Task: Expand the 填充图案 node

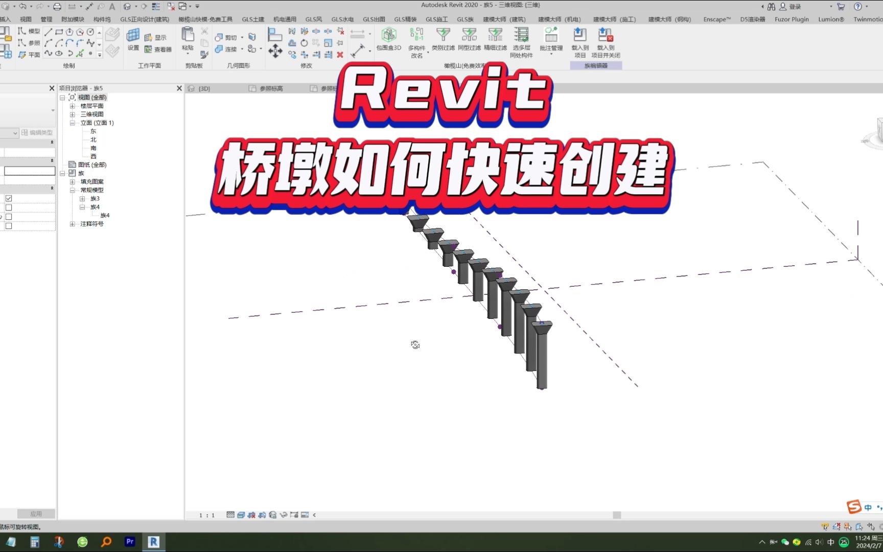Action: tap(73, 181)
